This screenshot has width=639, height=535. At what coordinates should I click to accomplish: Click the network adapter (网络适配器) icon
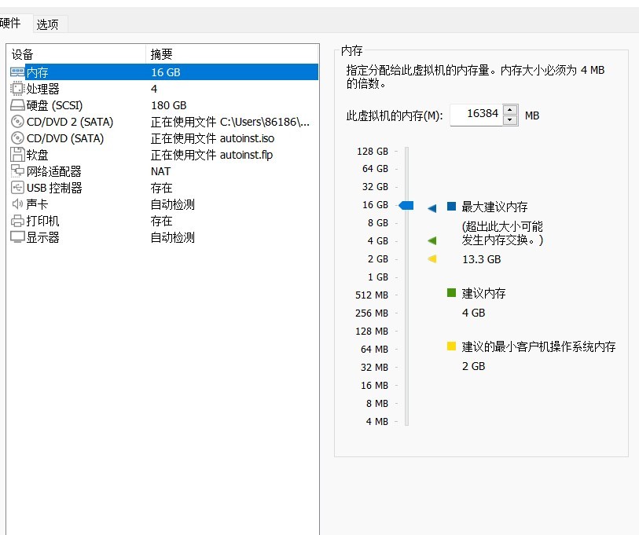17,171
